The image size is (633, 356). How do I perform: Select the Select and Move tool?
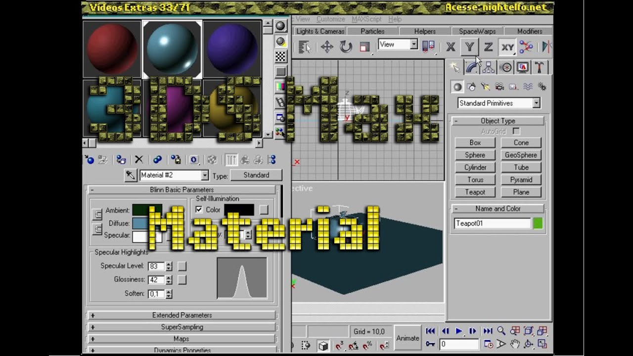327,47
